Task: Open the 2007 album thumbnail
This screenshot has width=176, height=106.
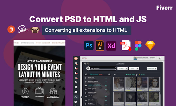Action: pyautogui.click(x=130, y=84)
